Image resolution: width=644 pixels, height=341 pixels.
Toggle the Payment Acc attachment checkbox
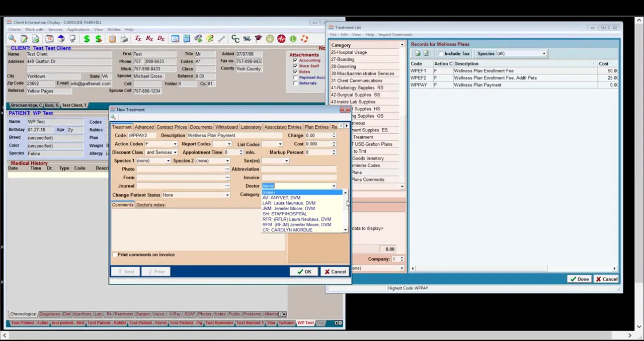[295, 77]
